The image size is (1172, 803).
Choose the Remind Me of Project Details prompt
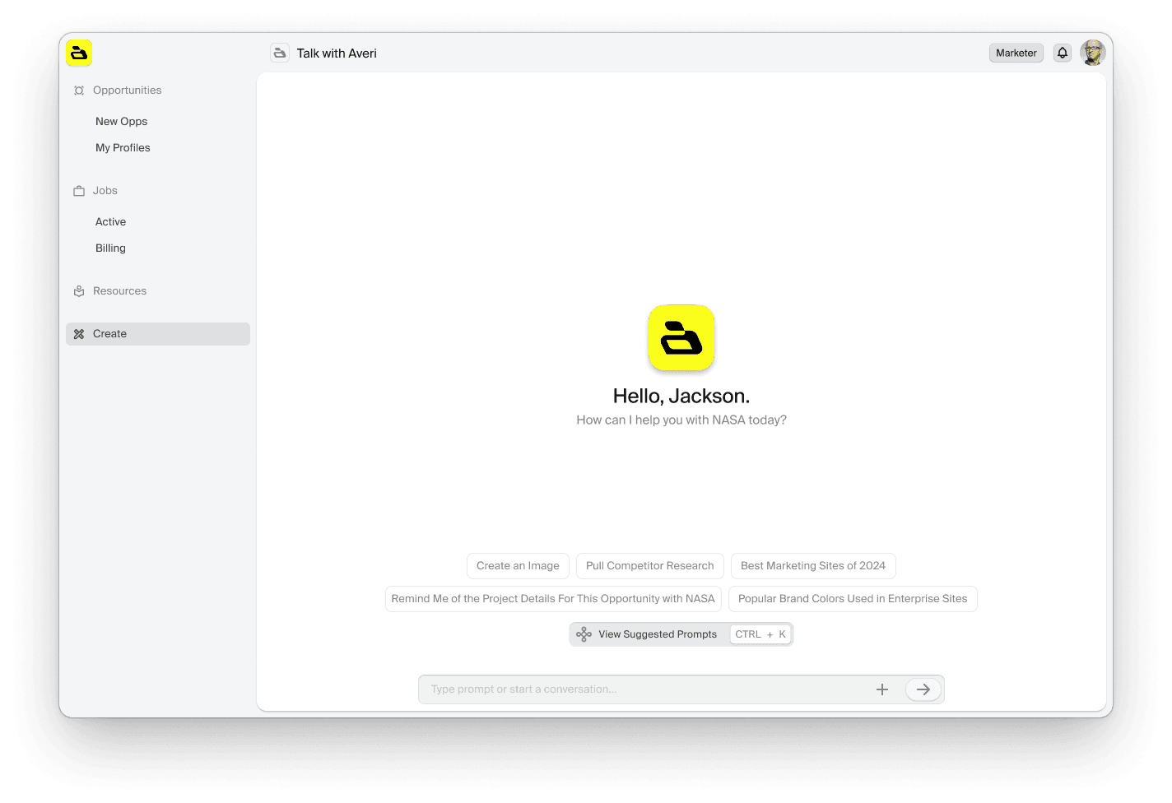tap(553, 599)
